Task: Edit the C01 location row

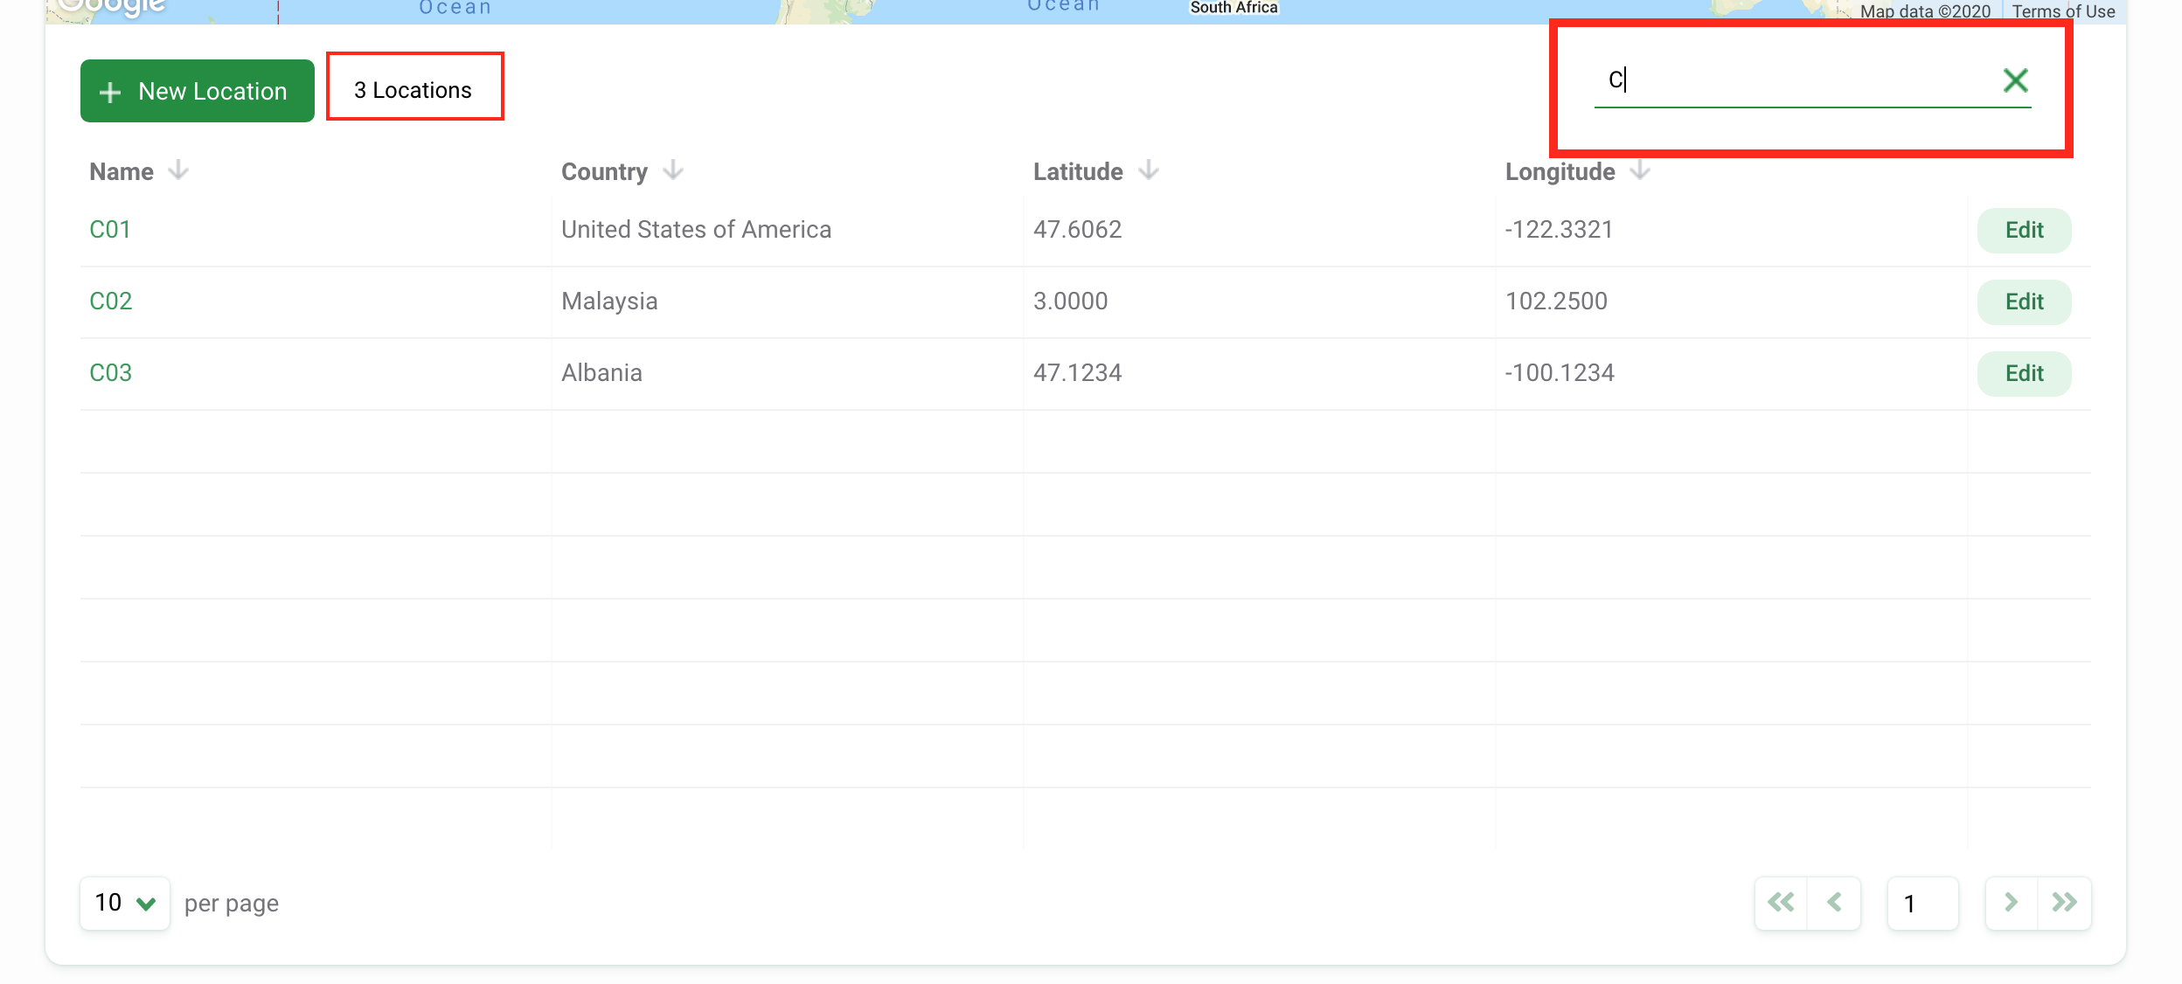Action: (x=2025, y=230)
